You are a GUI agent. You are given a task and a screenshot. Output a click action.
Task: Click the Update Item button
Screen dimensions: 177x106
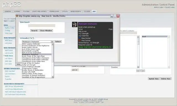coord(154,79)
